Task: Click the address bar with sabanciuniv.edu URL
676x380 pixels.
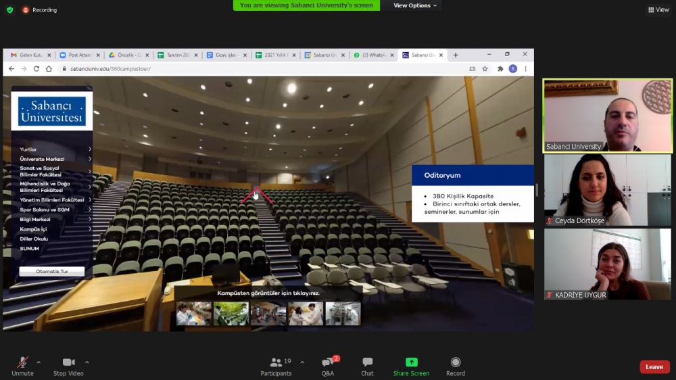Action: click(263, 68)
